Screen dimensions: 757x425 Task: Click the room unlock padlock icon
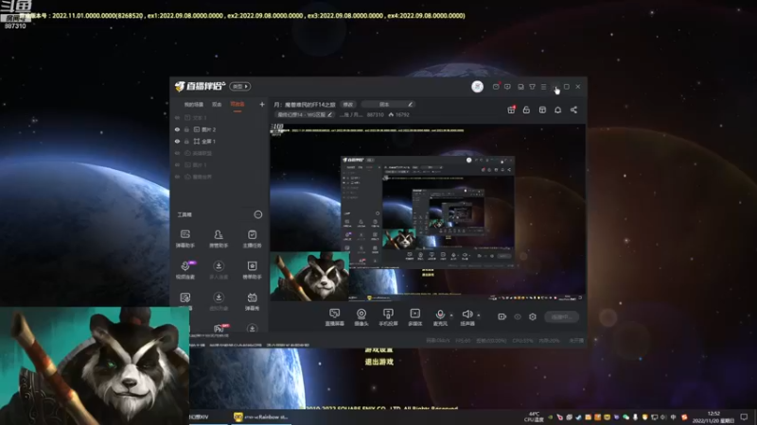pyautogui.click(x=526, y=110)
